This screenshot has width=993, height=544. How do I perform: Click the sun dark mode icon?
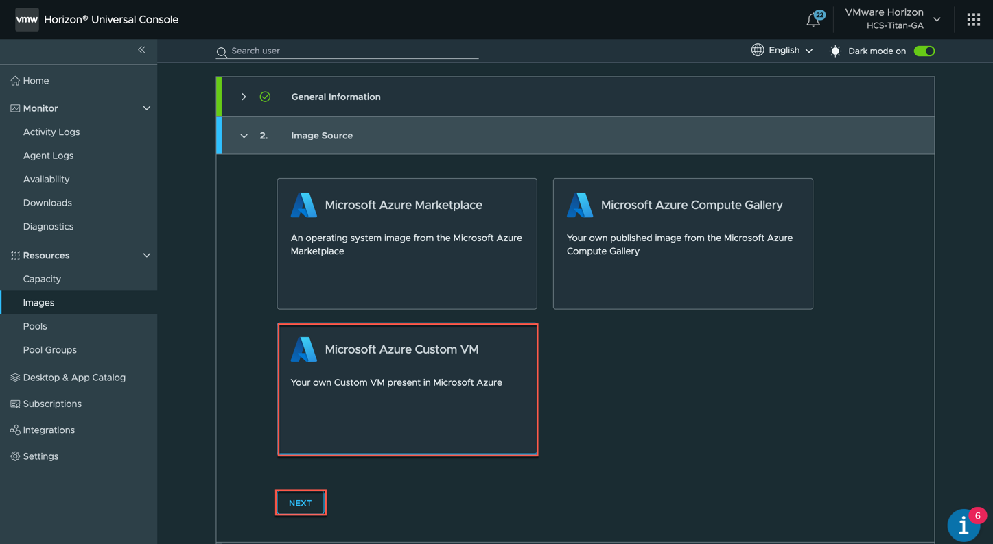click(x=835, y=51)
